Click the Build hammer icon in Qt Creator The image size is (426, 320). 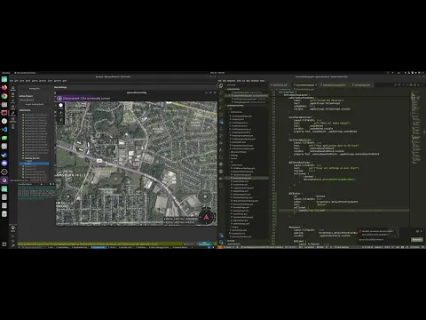click(x=12, y=244)
